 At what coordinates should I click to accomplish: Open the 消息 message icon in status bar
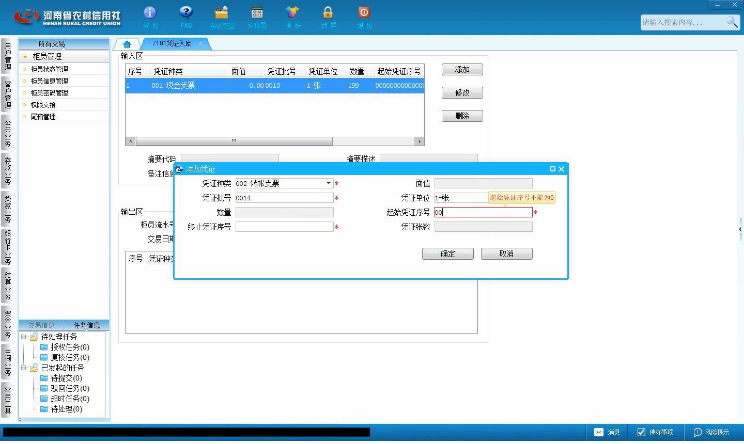point(607,432)
